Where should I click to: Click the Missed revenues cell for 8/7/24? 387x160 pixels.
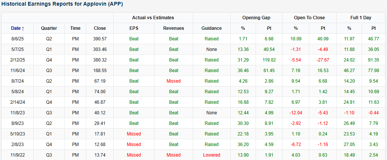click(173, 81)
